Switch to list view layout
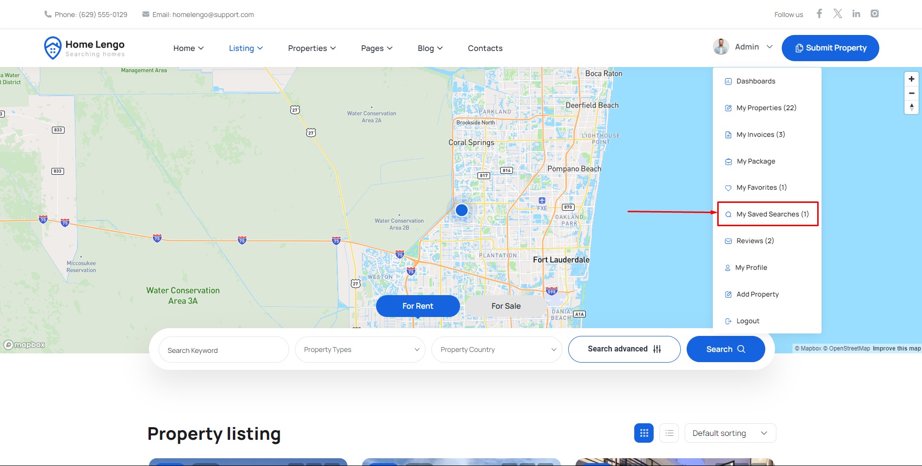The width and height of the screenshot is (922, 466). coord(669,433)
